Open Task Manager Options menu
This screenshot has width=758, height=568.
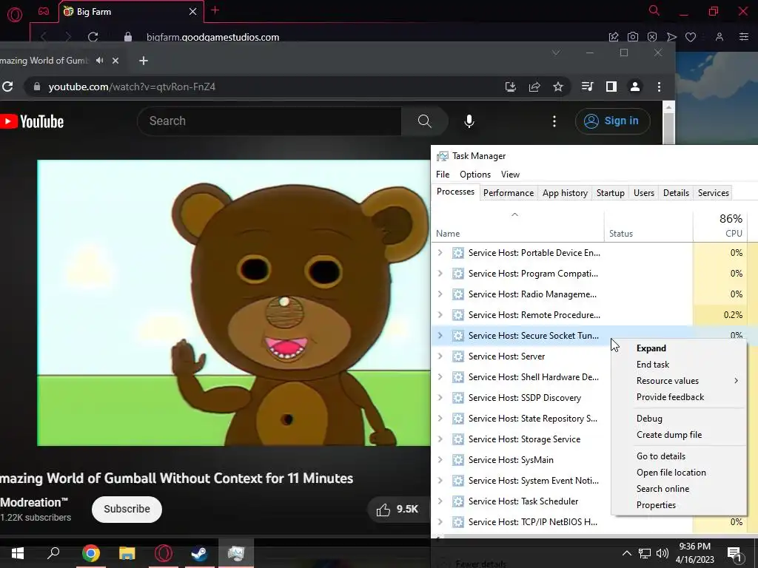point(475,175)
